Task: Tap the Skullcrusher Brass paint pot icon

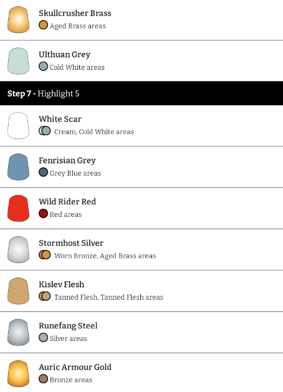Action: 18,20
